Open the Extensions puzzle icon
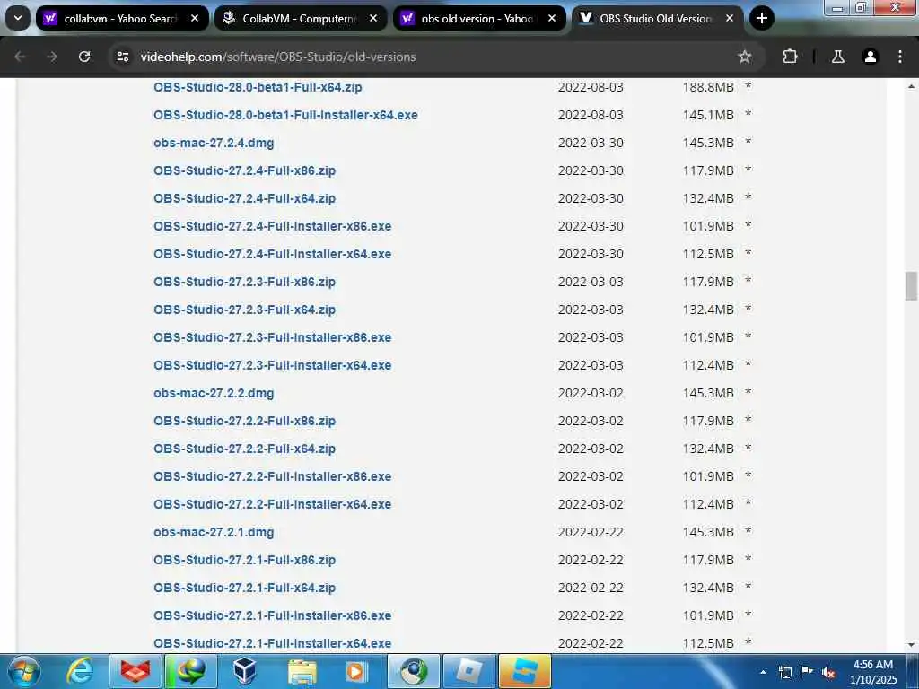The image size is (919, 689). pos(790,57)
